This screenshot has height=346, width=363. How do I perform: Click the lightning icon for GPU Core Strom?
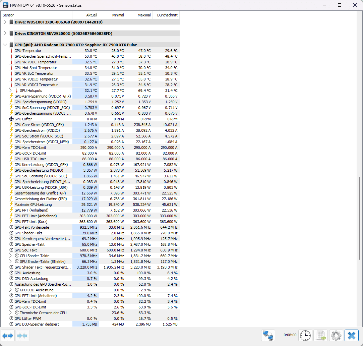pyautogui.click(x=11, y=125)
